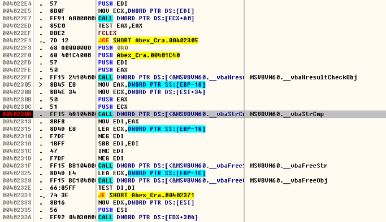
Task: Click hex bytes DBE2
Action: [x=57, y=33]
